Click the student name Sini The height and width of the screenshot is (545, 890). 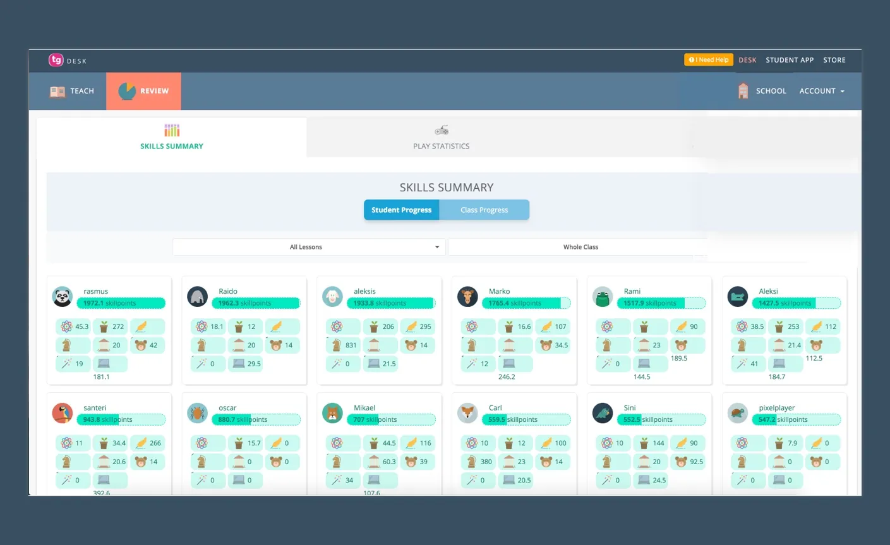pyautogui.click(x=630, y=408)
